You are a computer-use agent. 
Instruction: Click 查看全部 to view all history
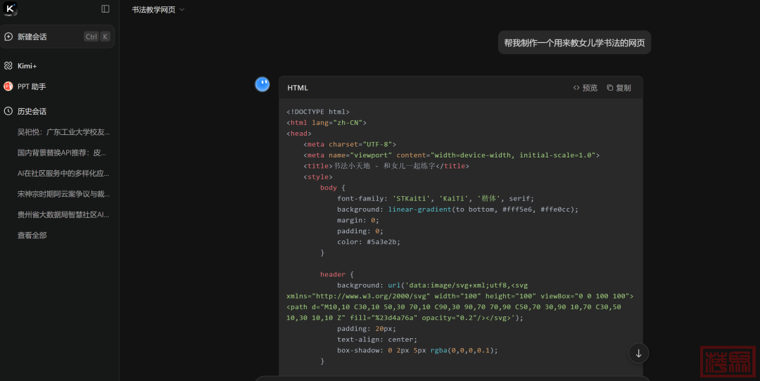click(x=32, y=235)
